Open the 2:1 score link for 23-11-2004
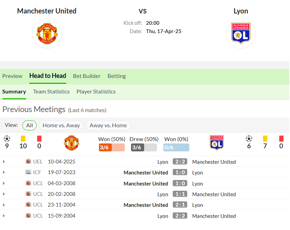The height and width of the screenshot is (230, 290). [180, 205]
